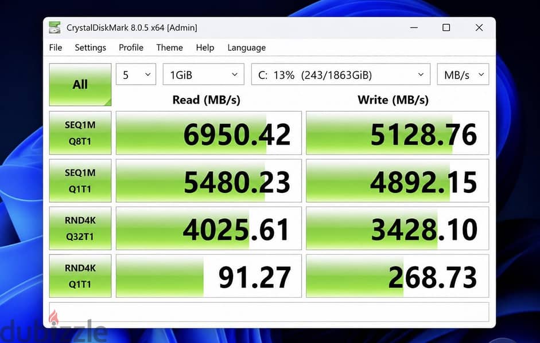The width and height of the screenshot is (540, 343).
Task: Open the MB/s unit dropdown
Action: (463, 74)
